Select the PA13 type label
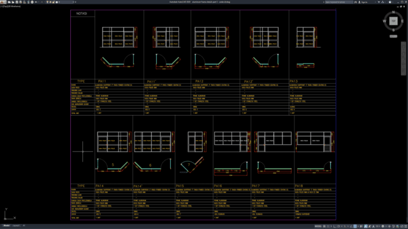 click(x=294, y=81)
